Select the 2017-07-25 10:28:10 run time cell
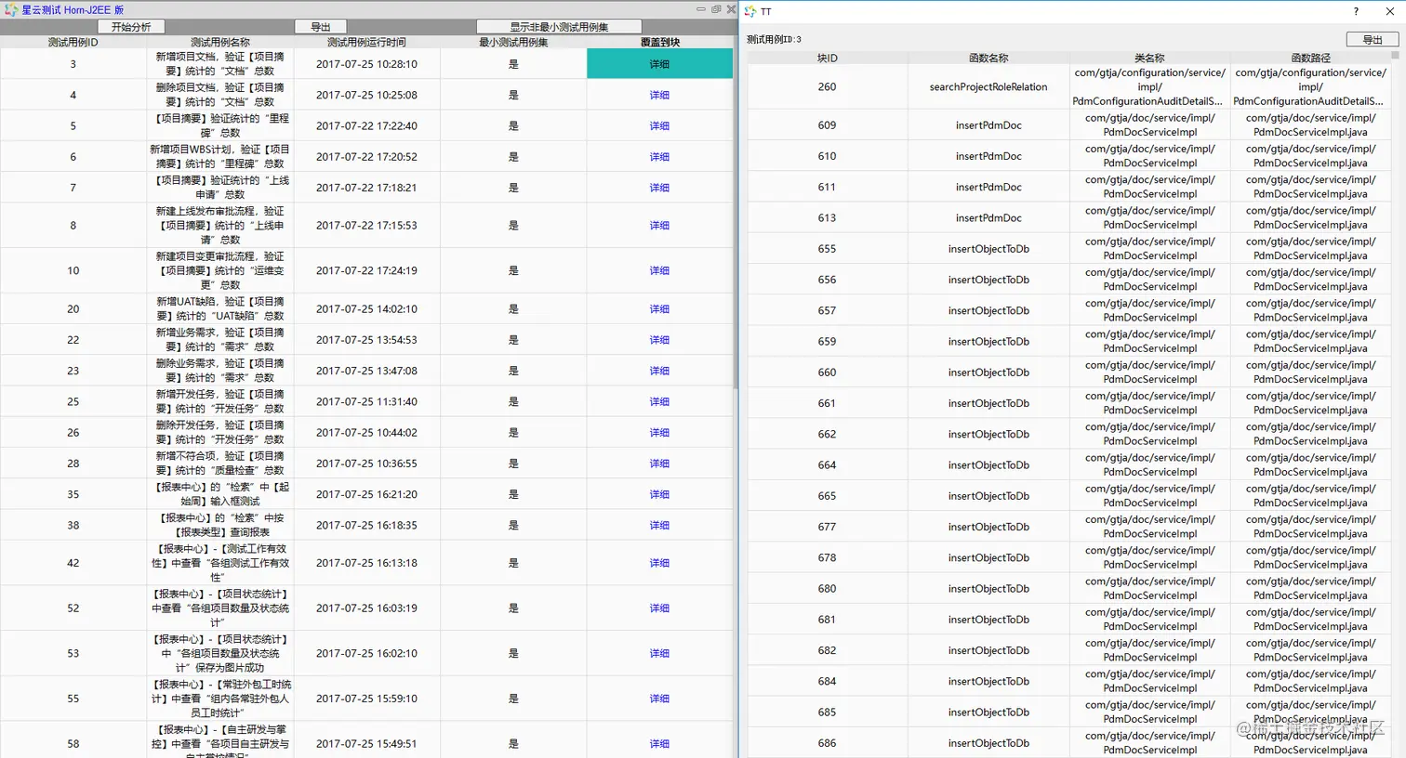The width and height of the screenshot is (1406, 758). tap(366, 64)
